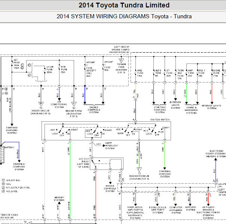Click ENGINE CONTROLS SYSTEM under the A/PUMP fuses
The width and height of the screenshot is (226, 224).
click(94, 110)
